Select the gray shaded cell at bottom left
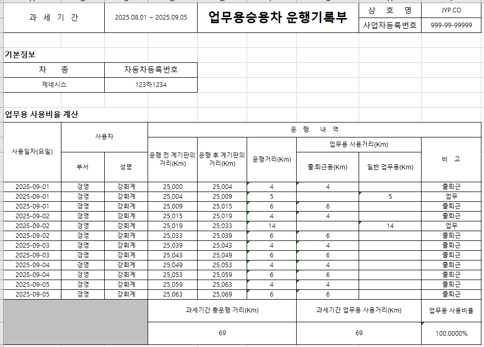Viewport: 484px width, 347px height. click(75, 322)
